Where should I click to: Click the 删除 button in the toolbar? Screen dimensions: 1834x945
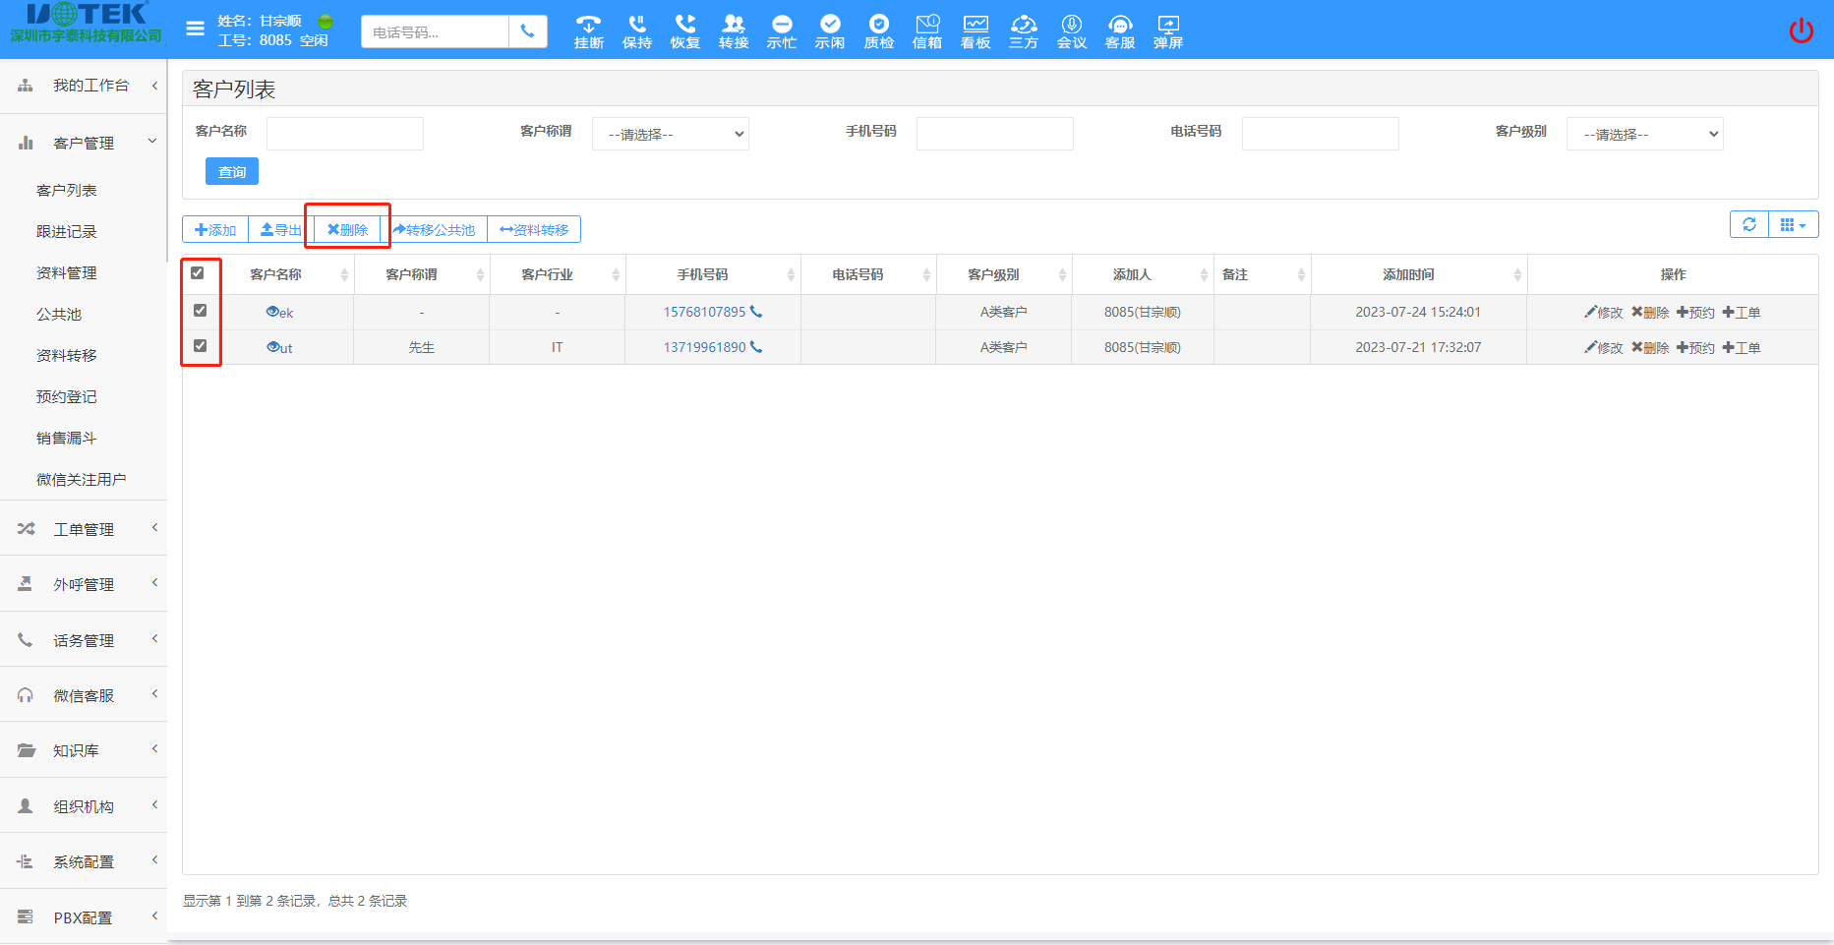347,230
